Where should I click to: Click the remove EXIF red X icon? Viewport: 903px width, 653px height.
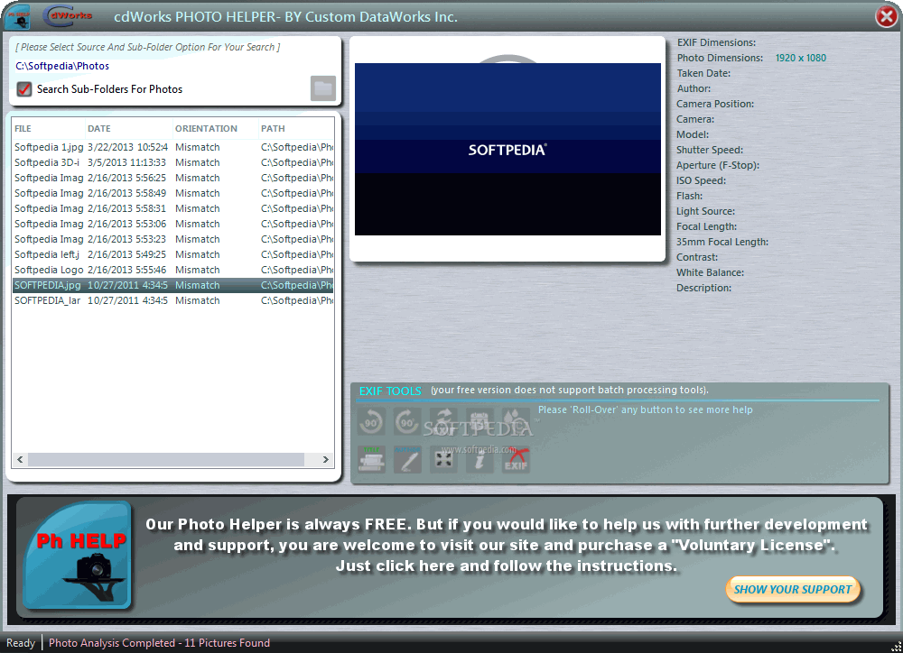point(516,459)
